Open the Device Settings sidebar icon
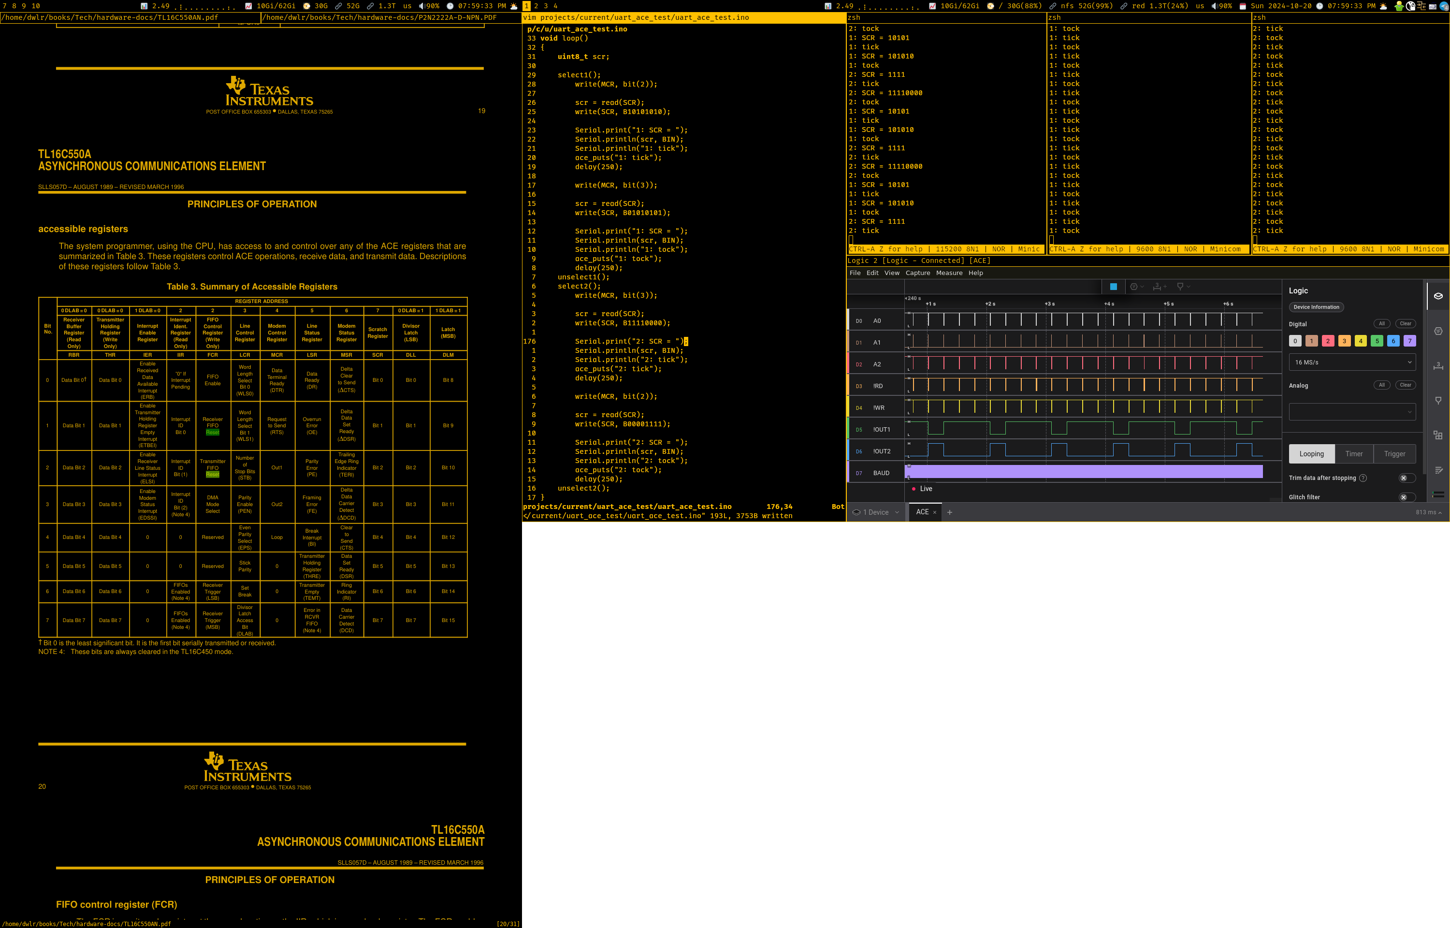Image resolution: width=1450 pixels, height=928 pixels. click(1438, 296)
